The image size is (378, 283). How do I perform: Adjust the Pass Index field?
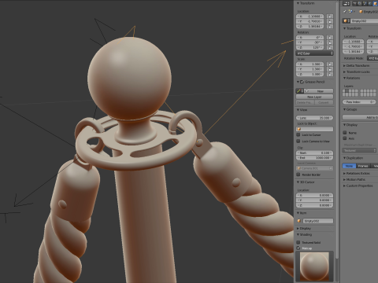359,101
